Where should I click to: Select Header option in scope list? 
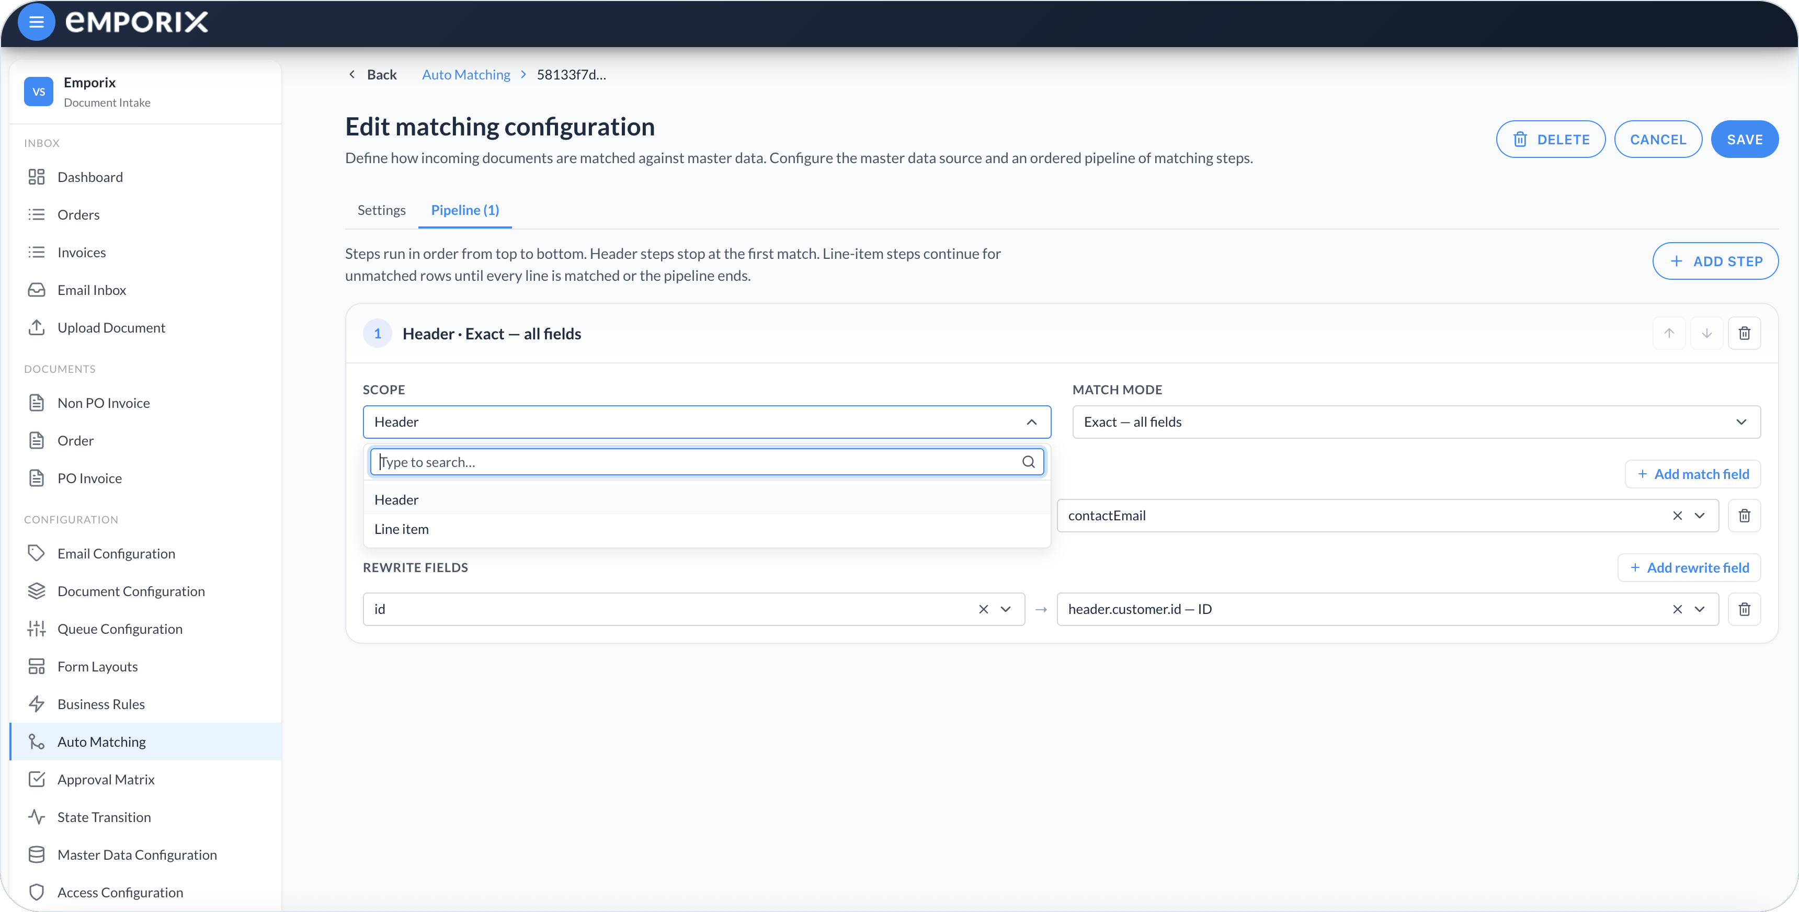click(x=707, y=499)
